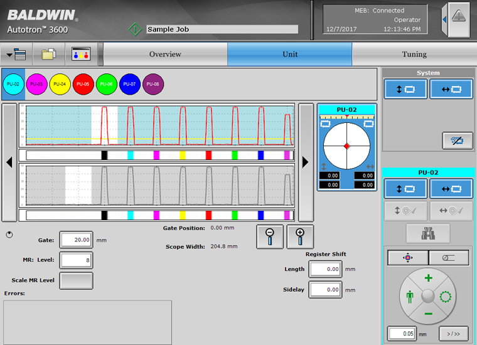The width and height of the screenshot is (477, 345).
Task: Switch to the Overview tab
Action: [x=165, y=55]
